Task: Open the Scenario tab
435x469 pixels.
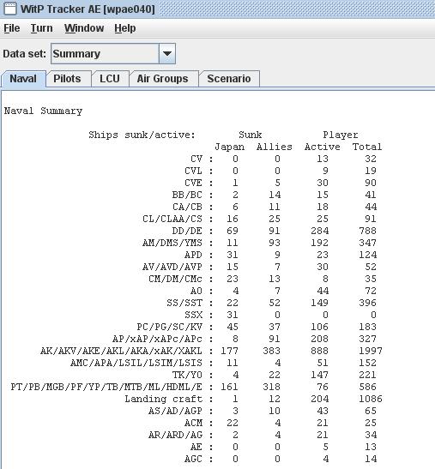Action: click(x=229, y=79)
